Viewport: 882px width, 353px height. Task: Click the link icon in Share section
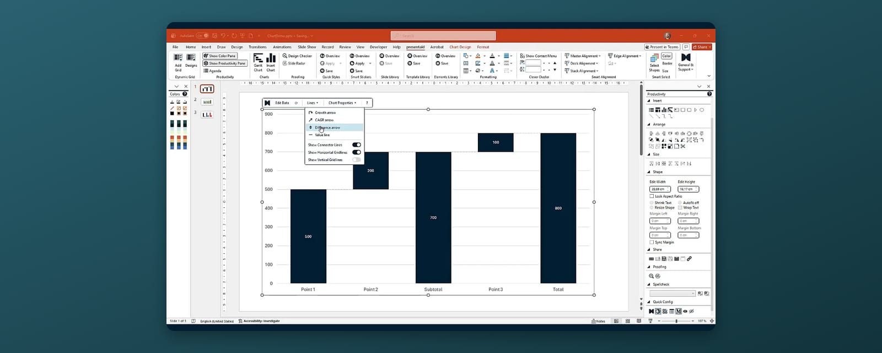pos(689,259)
